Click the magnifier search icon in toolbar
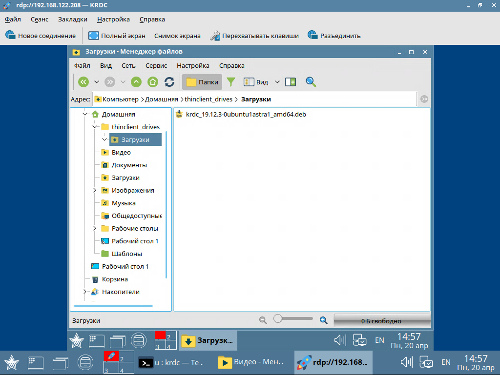The height and width of the screenshot is (375, 500). coord(311,82)
